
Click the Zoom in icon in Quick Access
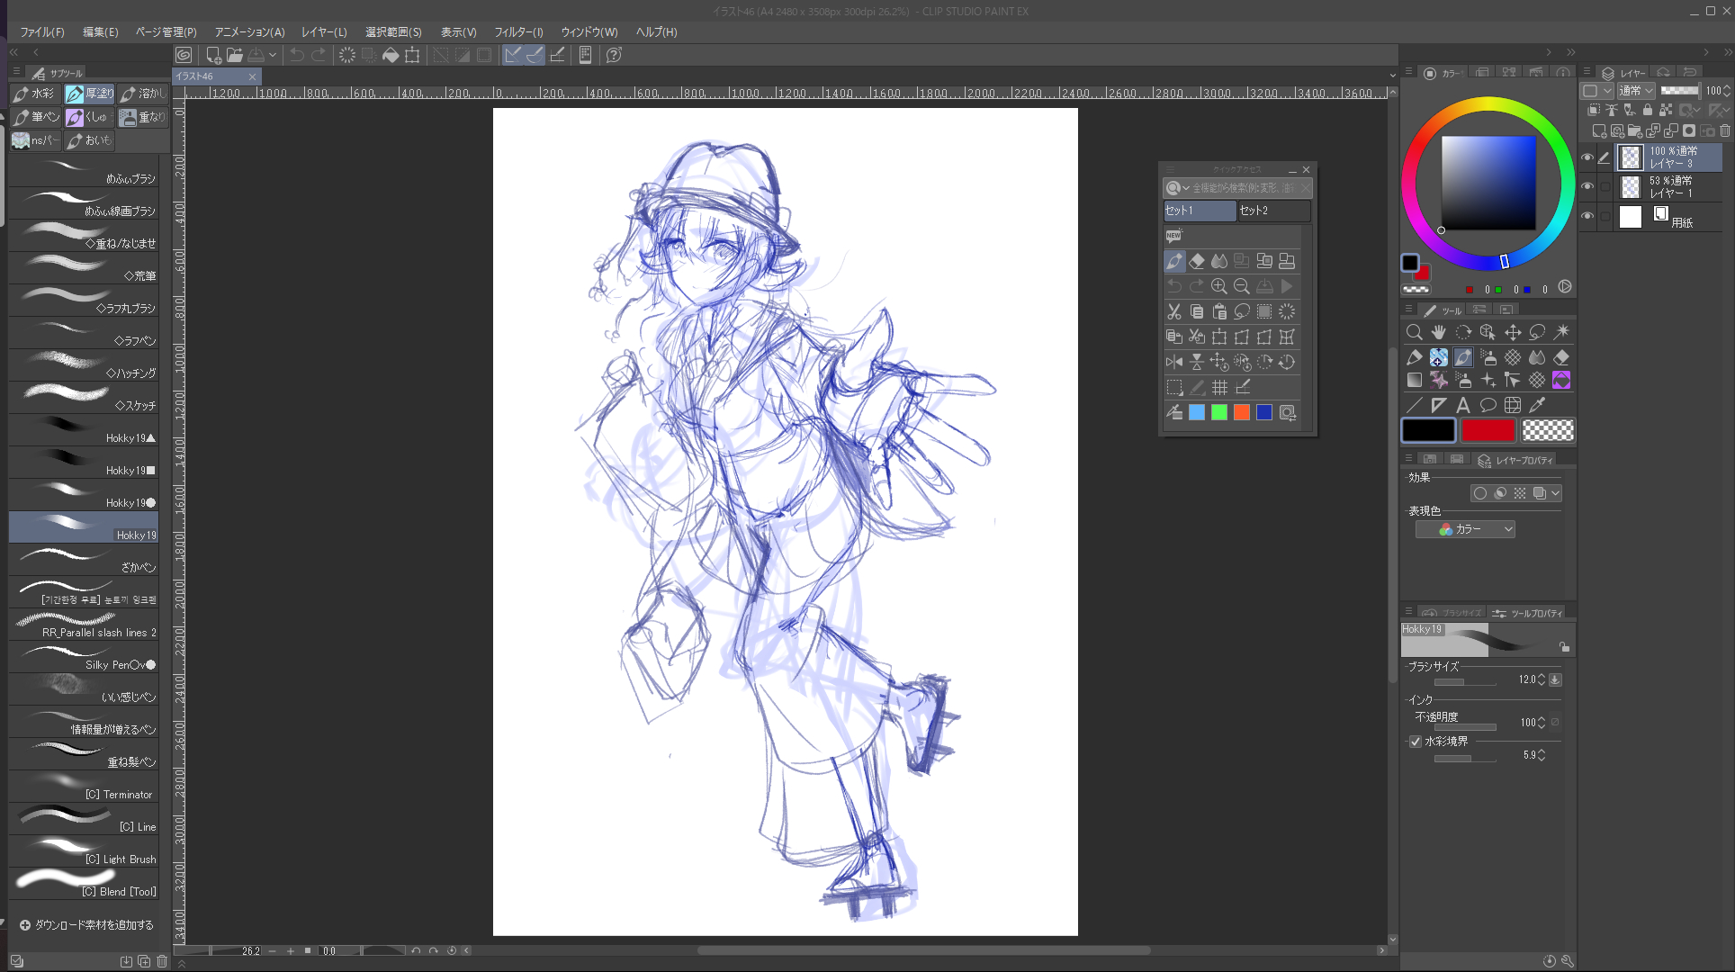click(1219, 286)
